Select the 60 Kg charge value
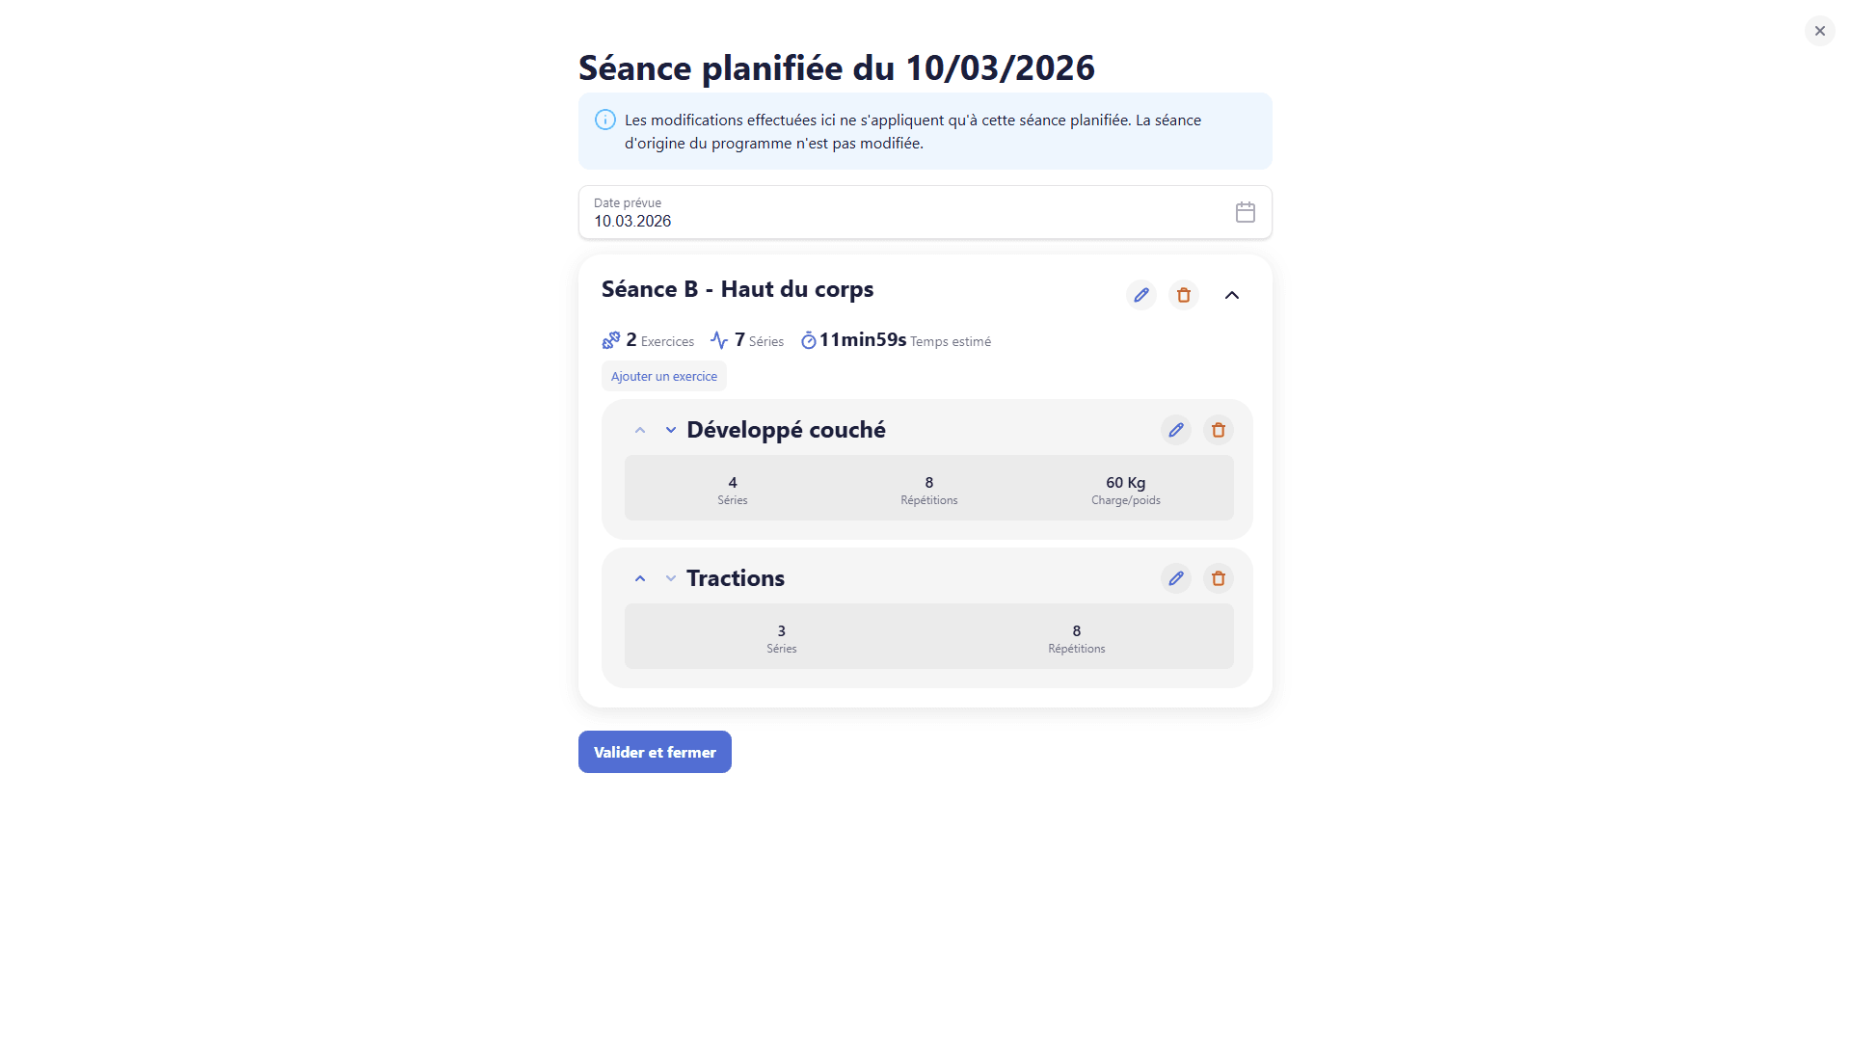The width and height of the screenshot is (1851, 1041). pyautogui.click(x=1124, y=483)
